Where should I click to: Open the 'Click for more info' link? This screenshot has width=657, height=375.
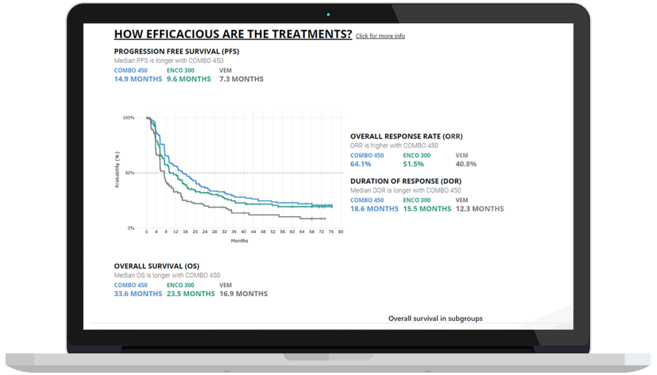click(380, 36)
